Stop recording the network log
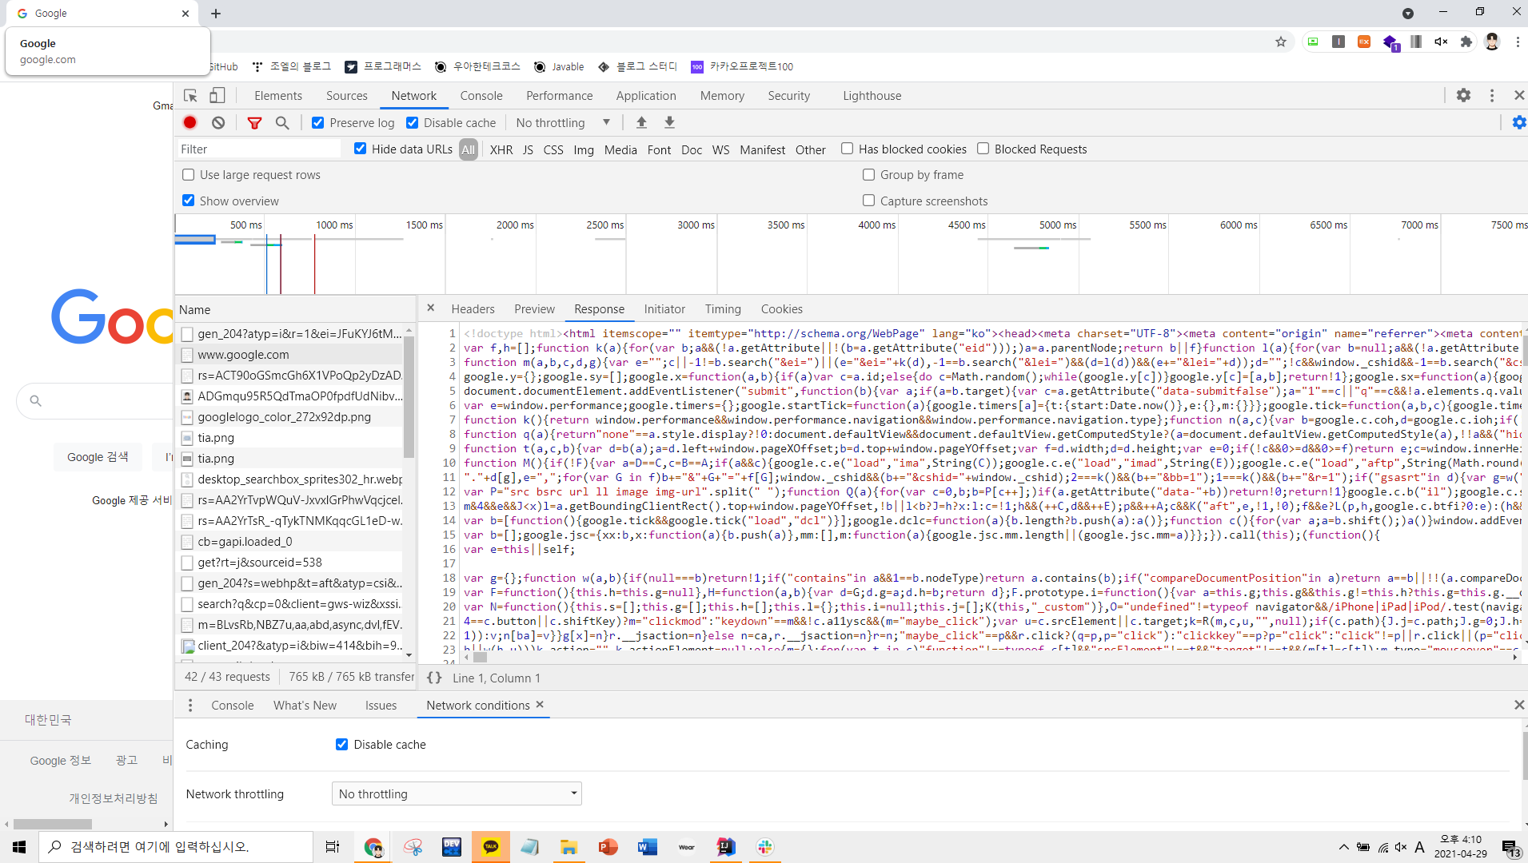 tap(190, 122)
